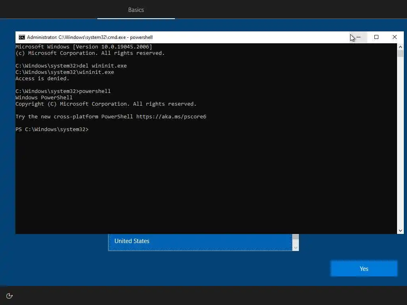Click the 'C:\Windows\system32>powershell' command line
This screenshot has width=407, height=305.
pyautogui.click(x=63, y=91)
